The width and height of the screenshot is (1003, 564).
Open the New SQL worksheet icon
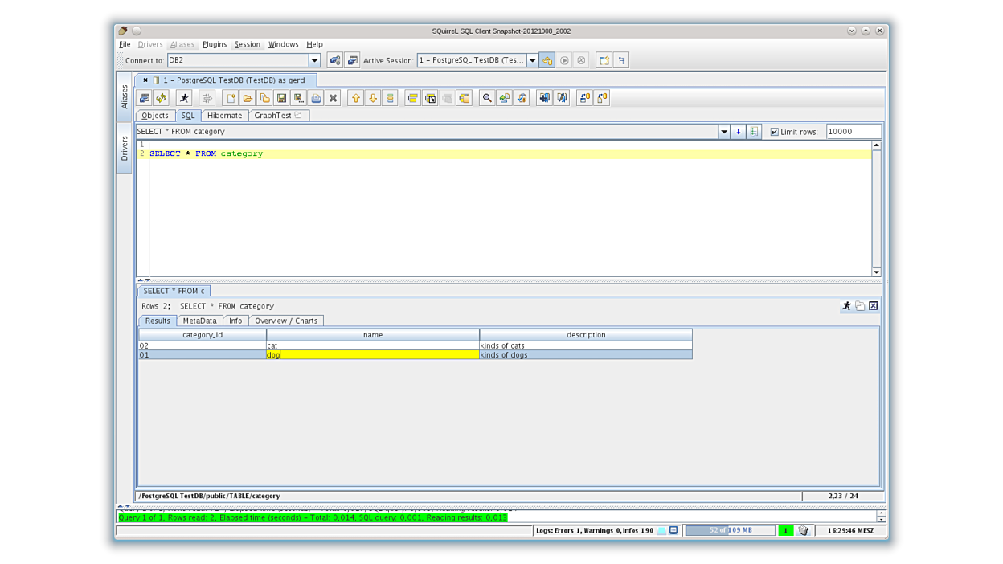point(230,97)
